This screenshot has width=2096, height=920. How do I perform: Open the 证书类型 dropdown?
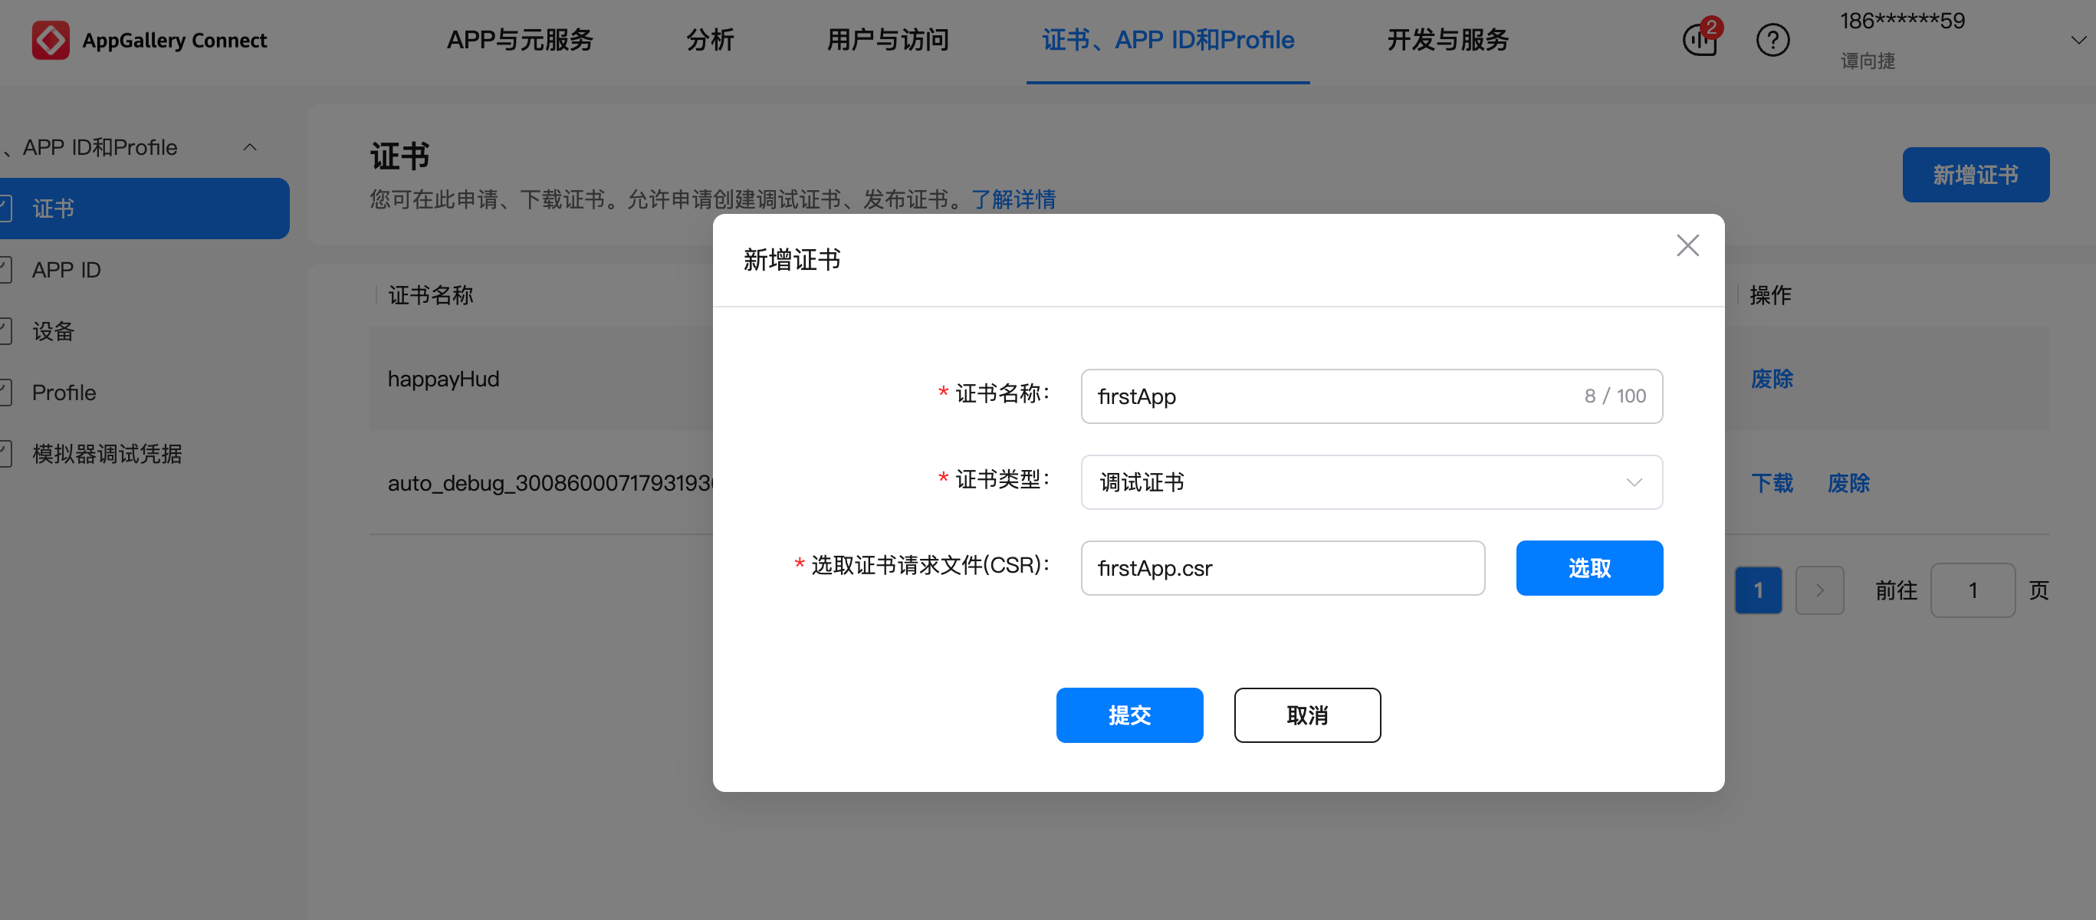(1371, 482)
